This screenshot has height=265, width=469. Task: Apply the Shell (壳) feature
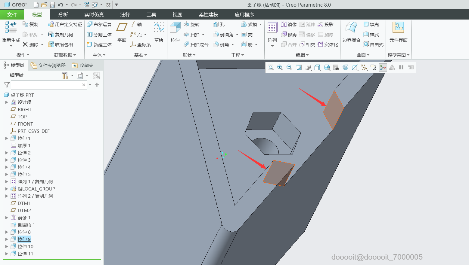tap(247, 35)
